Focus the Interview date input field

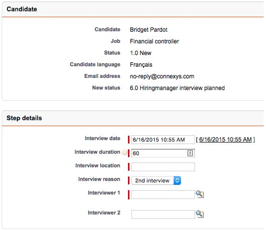click(163, 140)
